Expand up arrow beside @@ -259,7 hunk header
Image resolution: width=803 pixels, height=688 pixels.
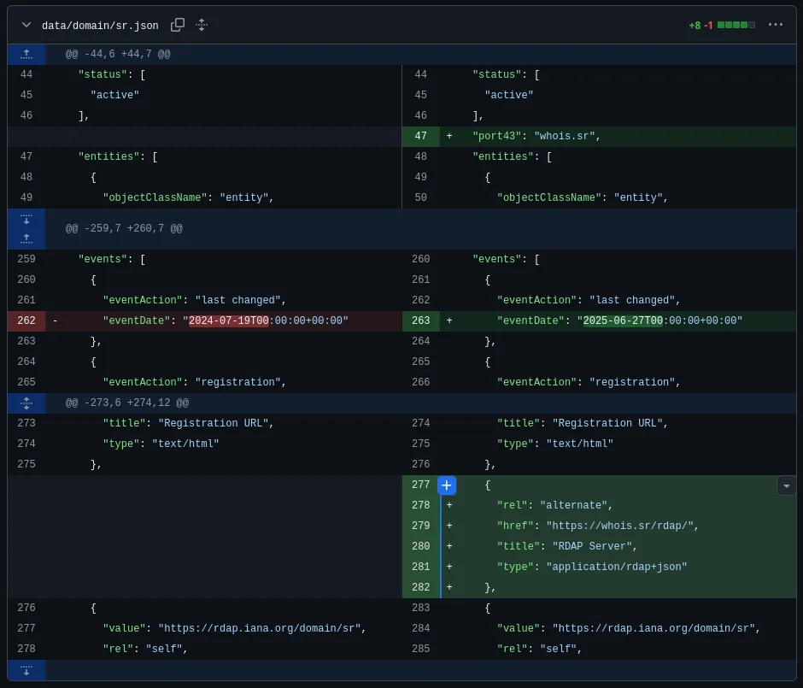point(26,238)
